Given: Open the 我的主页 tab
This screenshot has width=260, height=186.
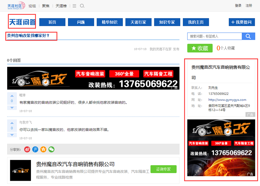Looking at the screenshot, I should [x=196, y=22].
